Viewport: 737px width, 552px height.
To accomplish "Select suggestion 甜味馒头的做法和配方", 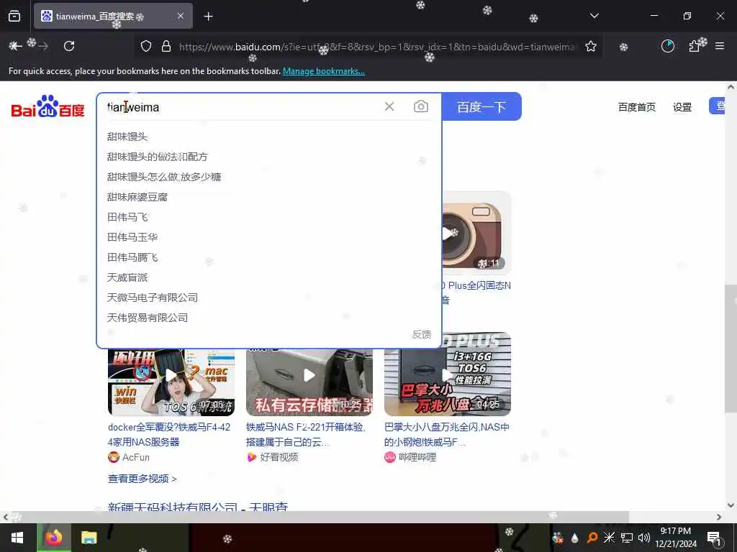I will (157, 157).
